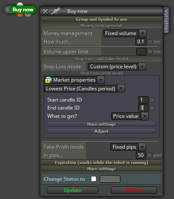Click the orange output connector under Buy now block
The width and height of the screenshot is (174, 199).
click(20, 15)
